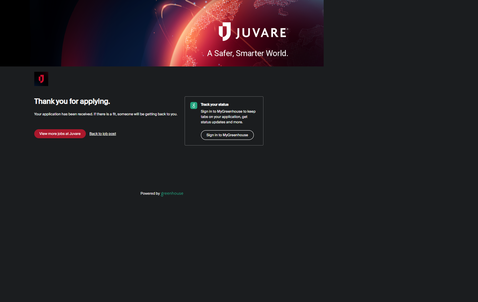Viewport: 478px width, 302px height.
Task: Click the 'Powered by' footer text
Action: (x=150, y=193)
